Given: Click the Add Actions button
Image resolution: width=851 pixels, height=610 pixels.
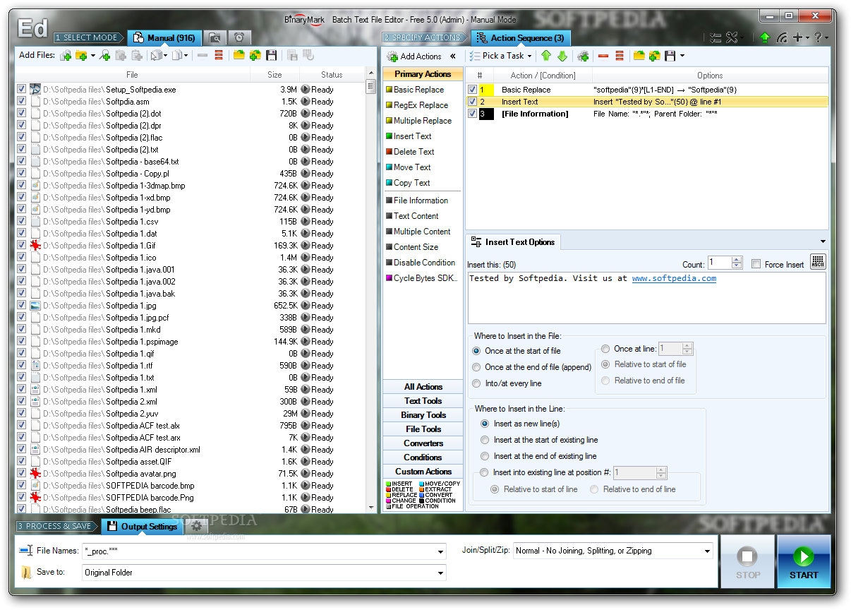Looking at the screenshot, I should click(414, 56).
